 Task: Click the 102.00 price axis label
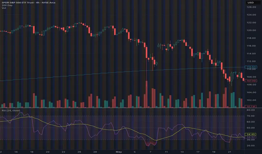(x=251, y=100)
